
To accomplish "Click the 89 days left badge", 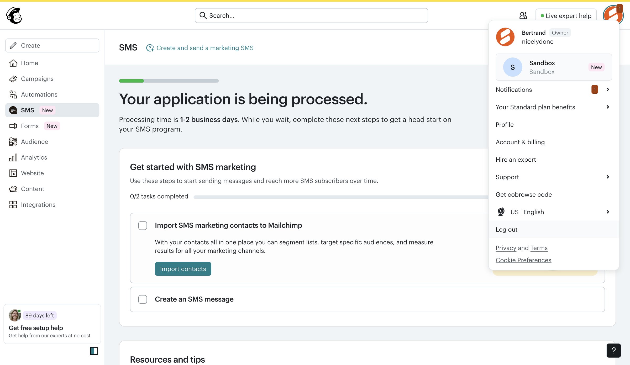I will coord(40,315).
